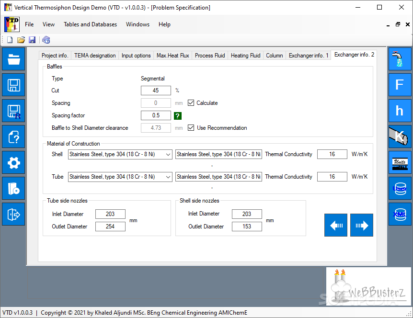Open the User database icon
Screen dimensions: 413x318
(x=400, y=188)
